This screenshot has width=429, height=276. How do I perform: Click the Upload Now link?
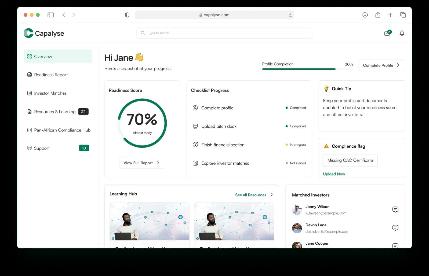(334, 174)
